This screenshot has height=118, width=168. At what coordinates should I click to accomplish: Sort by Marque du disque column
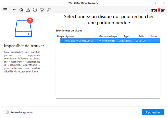107,36
